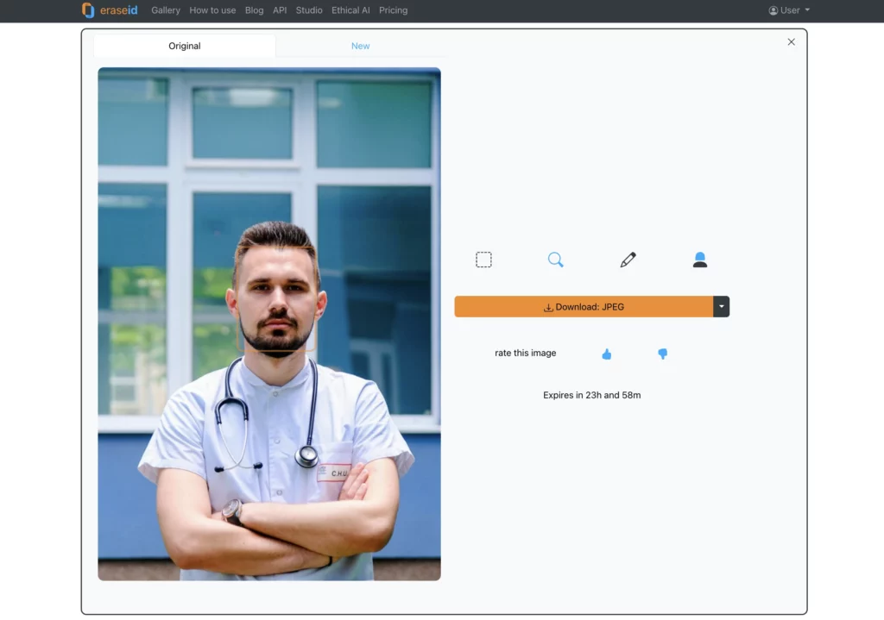
Task: Switch to the New tab
Action: [x=360, y=46]
